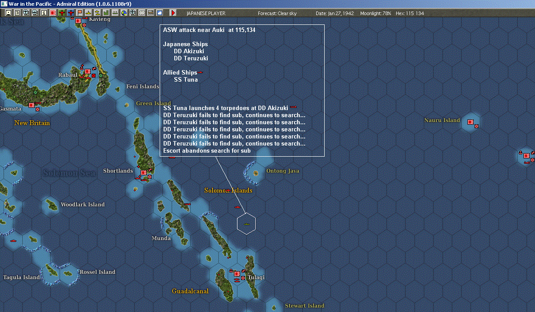Select red plane on blue background icon
The width and height of the screenshot is (535, 312).
click(71, 13)
